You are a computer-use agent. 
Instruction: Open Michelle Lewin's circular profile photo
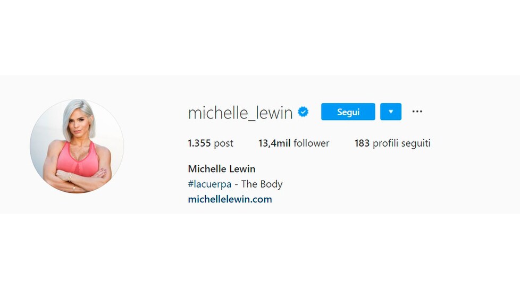77,146
